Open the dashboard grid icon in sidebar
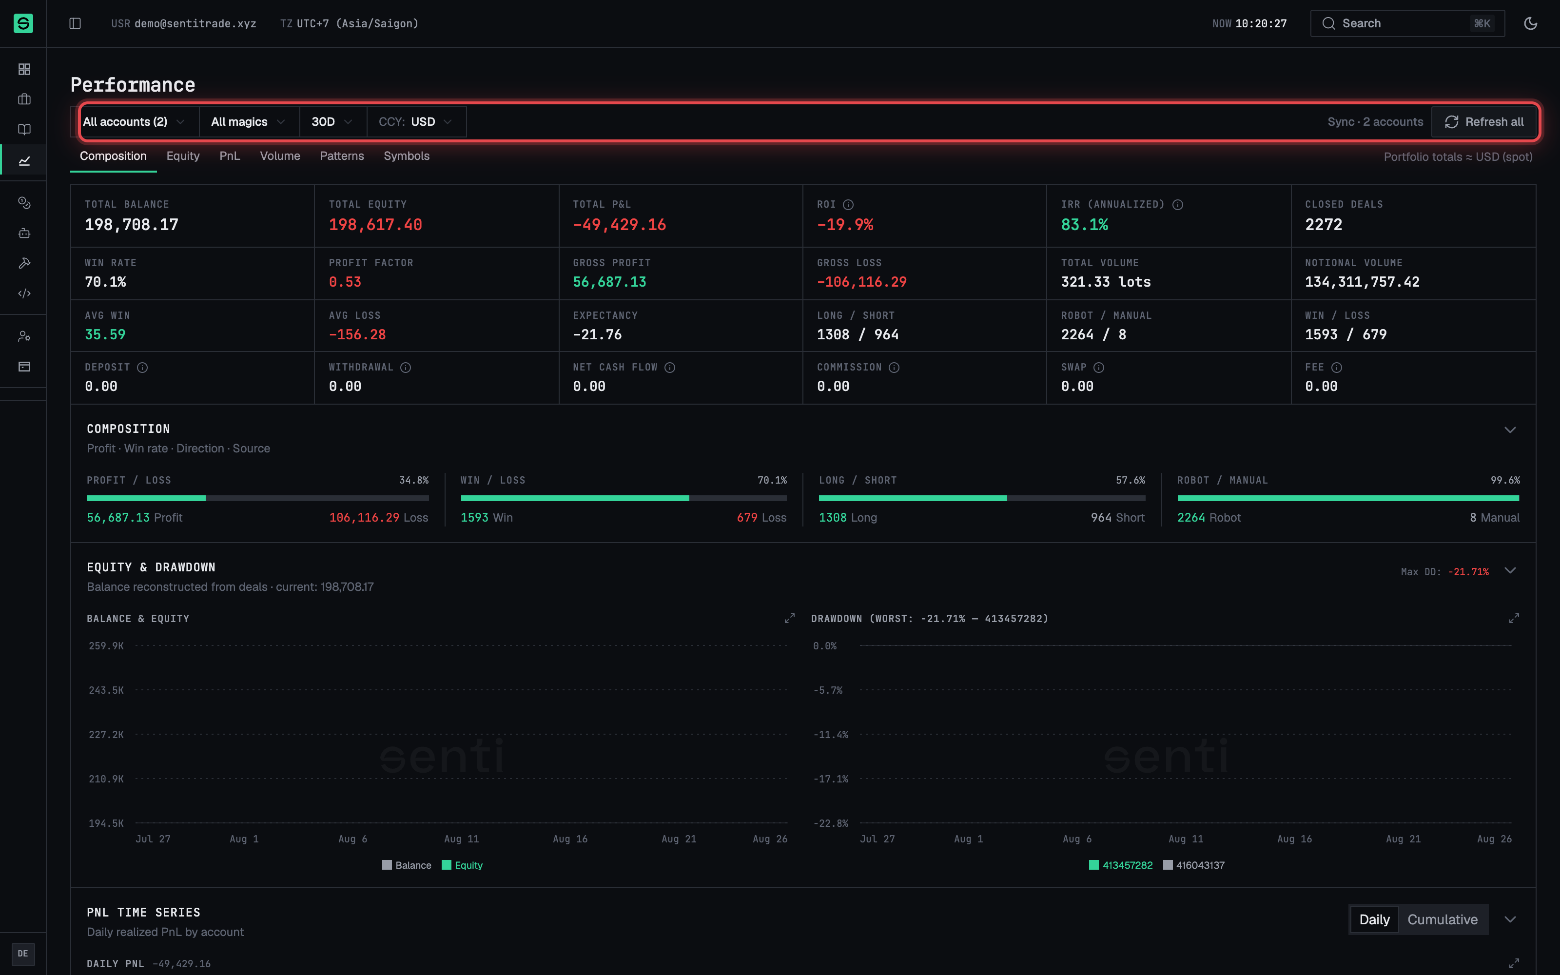The width and height of the screenshot is (1560, 975). (x=24, y=69)
